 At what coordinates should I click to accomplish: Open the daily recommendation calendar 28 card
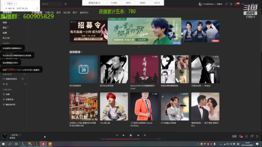tap(84, 69)
